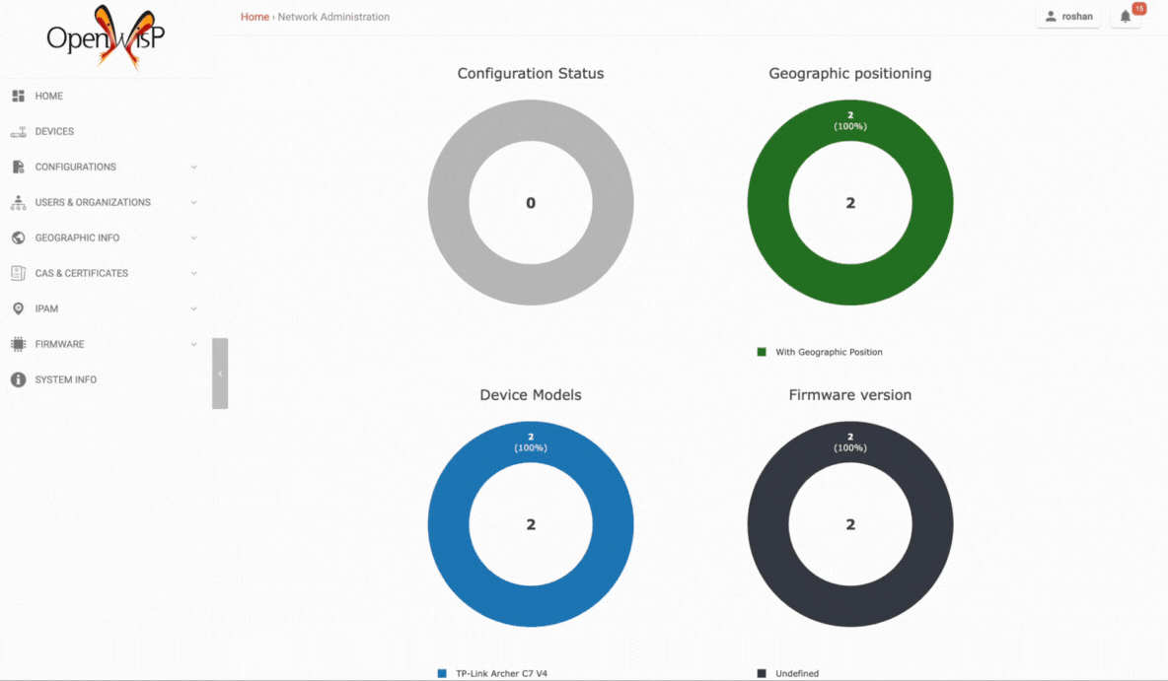
Task: Click the Undefined legend label
Action: coord(797,673)
